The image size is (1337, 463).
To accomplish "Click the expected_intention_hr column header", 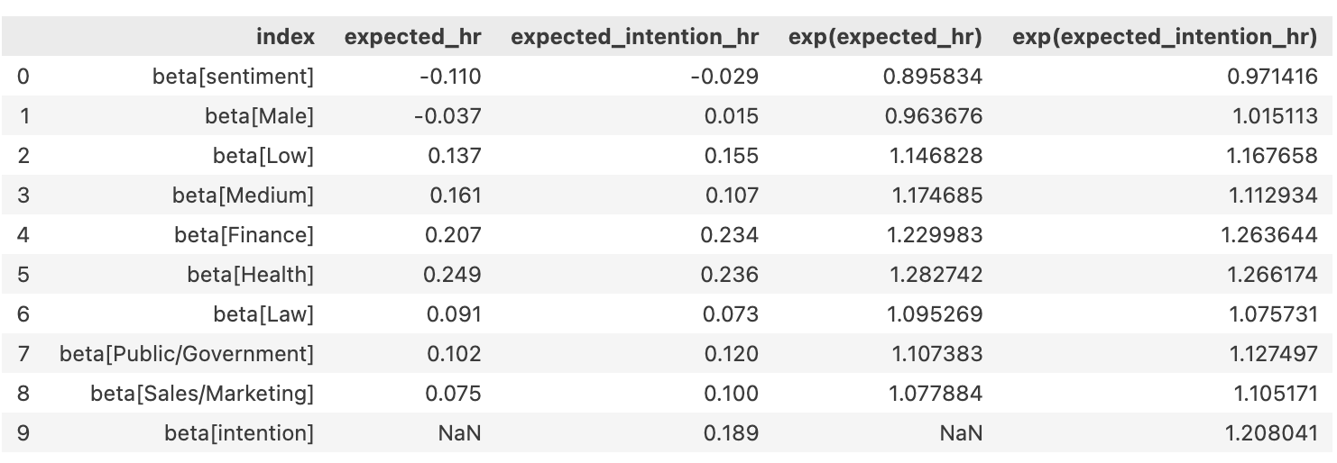I will (634, 37).
